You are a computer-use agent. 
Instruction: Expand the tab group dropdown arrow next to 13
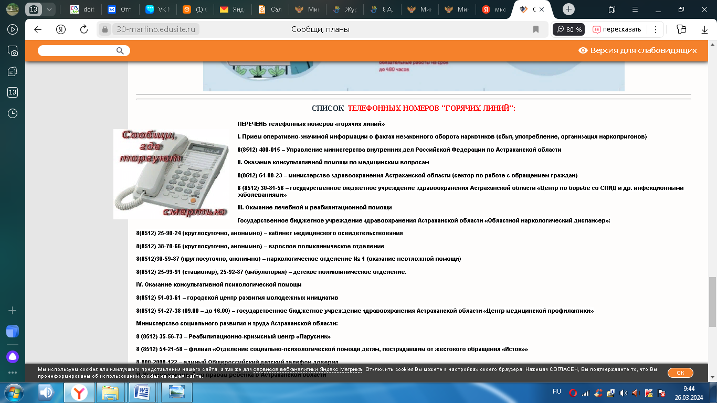pos(49,9)
